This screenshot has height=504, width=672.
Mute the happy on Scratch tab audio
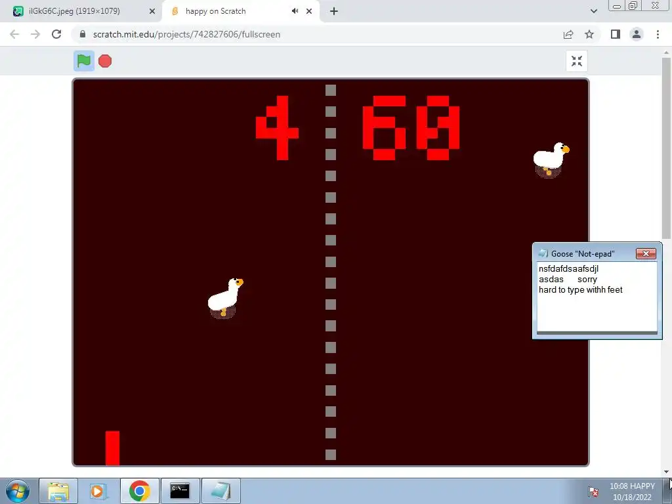click(x=295, y=11)
